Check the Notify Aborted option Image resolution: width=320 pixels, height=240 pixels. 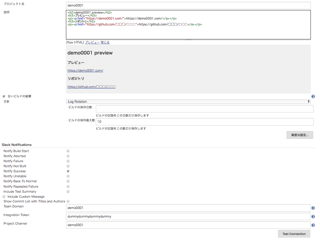(68, 156)
